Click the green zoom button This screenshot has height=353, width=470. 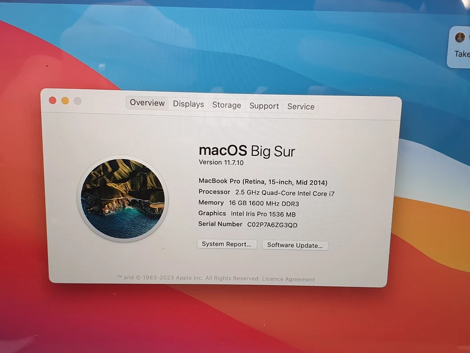(77, 101)
